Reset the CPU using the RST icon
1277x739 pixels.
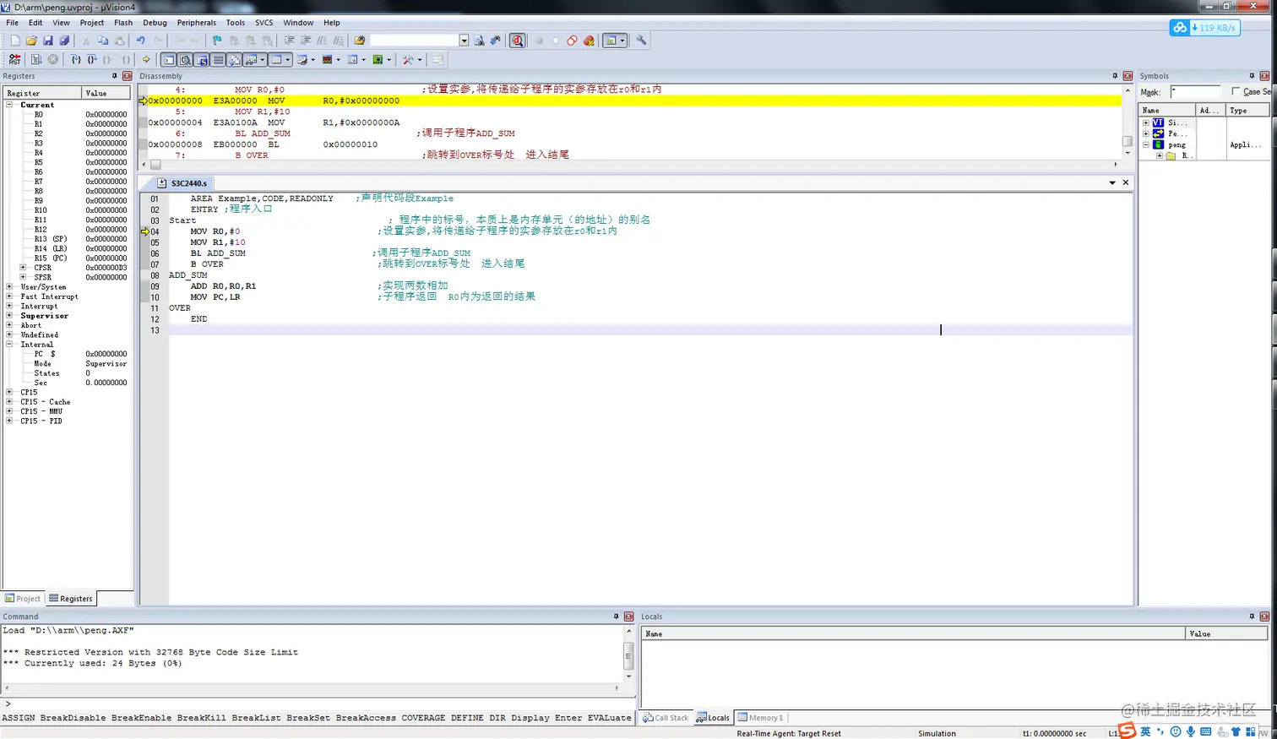coord(14,59)
